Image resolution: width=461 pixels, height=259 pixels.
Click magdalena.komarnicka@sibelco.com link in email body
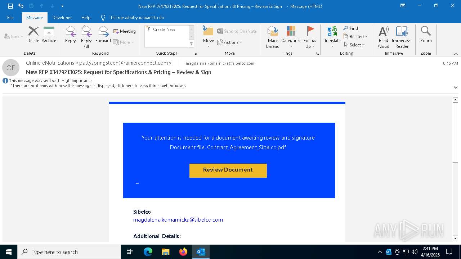pos(178,220)
